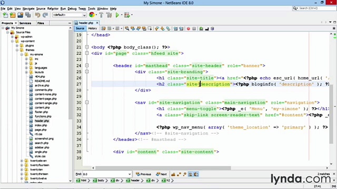Collapse code fold at line 24

click(87, 66)
